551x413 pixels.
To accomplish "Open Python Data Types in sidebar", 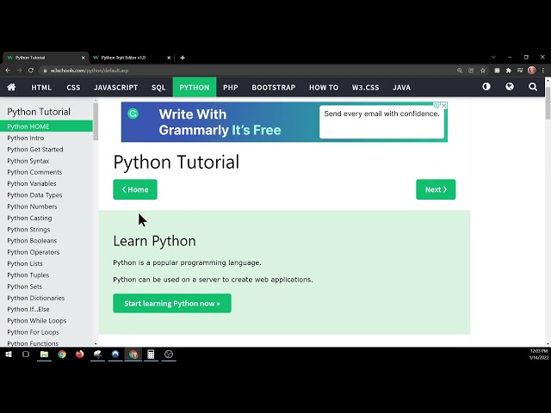I will click(x=34, y=195).
